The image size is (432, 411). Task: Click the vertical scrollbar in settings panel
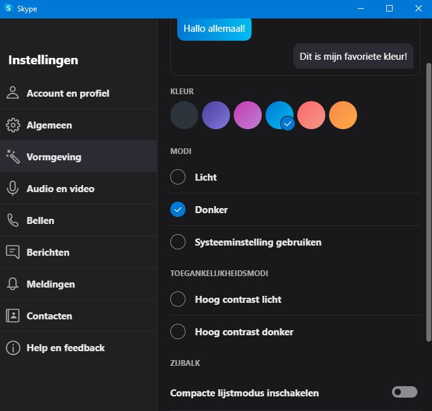pyautogui.click(x=428, y=191)
